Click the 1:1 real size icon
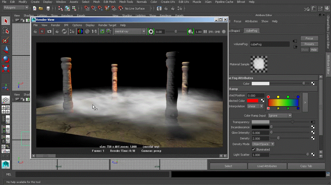Viewport: 331px width, 185px height. coord(94,32)
